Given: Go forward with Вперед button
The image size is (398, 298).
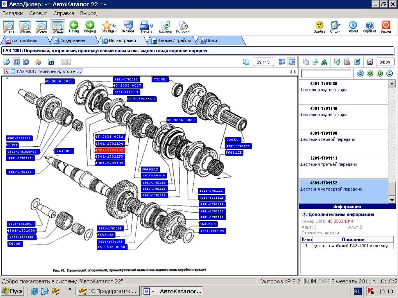Looking at the screenshot, I should [90, 27].
